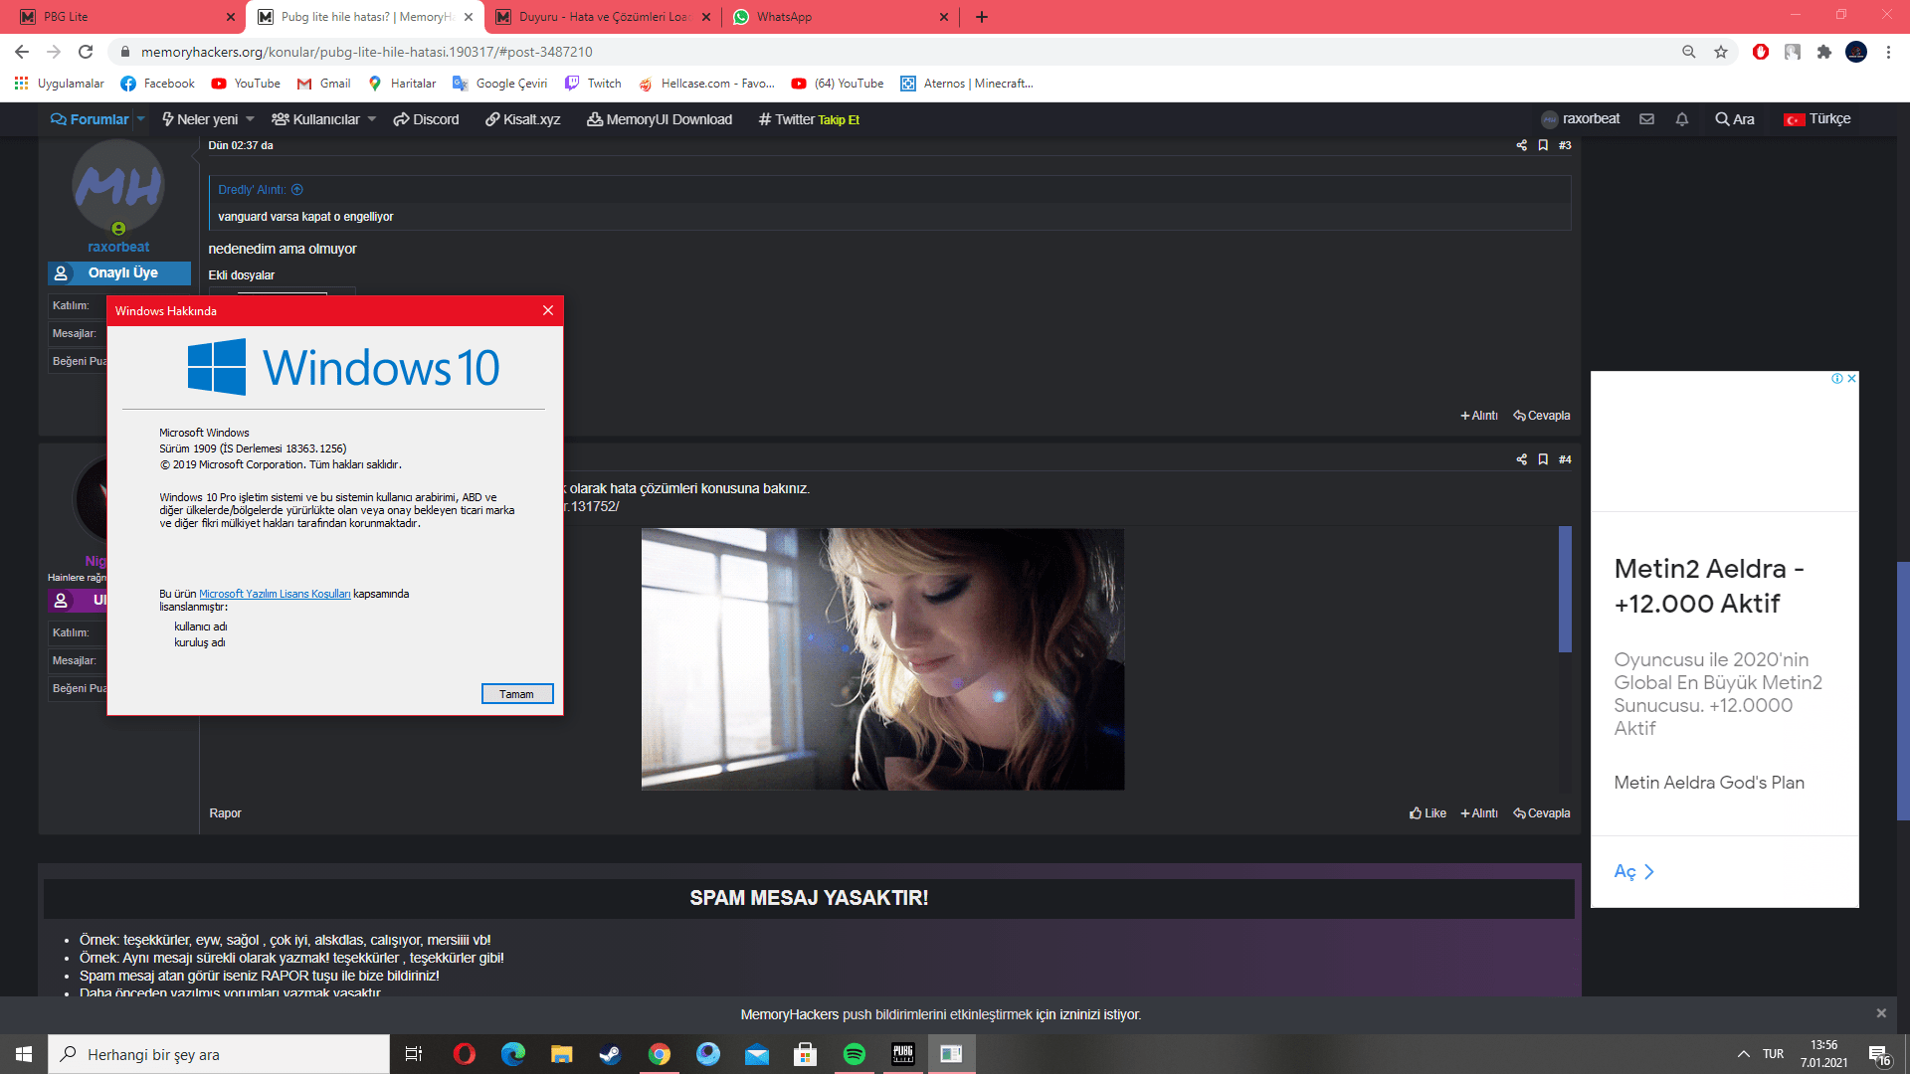Share post #4 with share icon
This screenshot has height=1074, width=1910.
[1521, 459]
